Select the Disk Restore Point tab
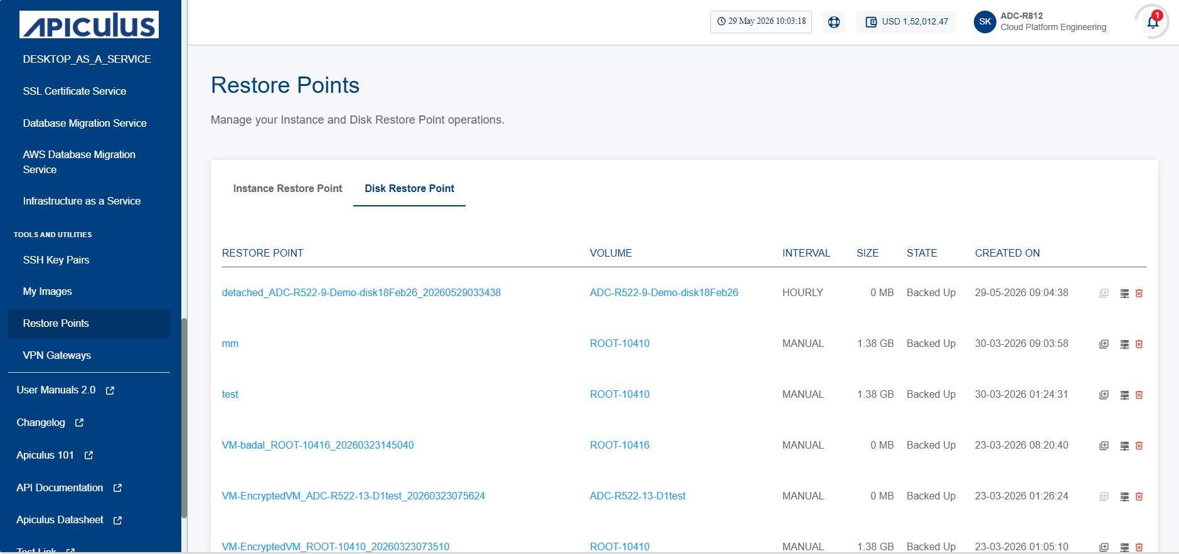Screen dimensions: 1179x554 (409, 188)
